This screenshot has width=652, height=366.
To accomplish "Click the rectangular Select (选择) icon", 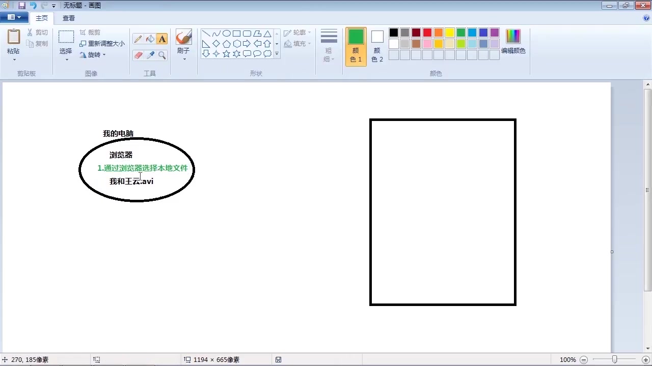I will (x=66, y=37).
